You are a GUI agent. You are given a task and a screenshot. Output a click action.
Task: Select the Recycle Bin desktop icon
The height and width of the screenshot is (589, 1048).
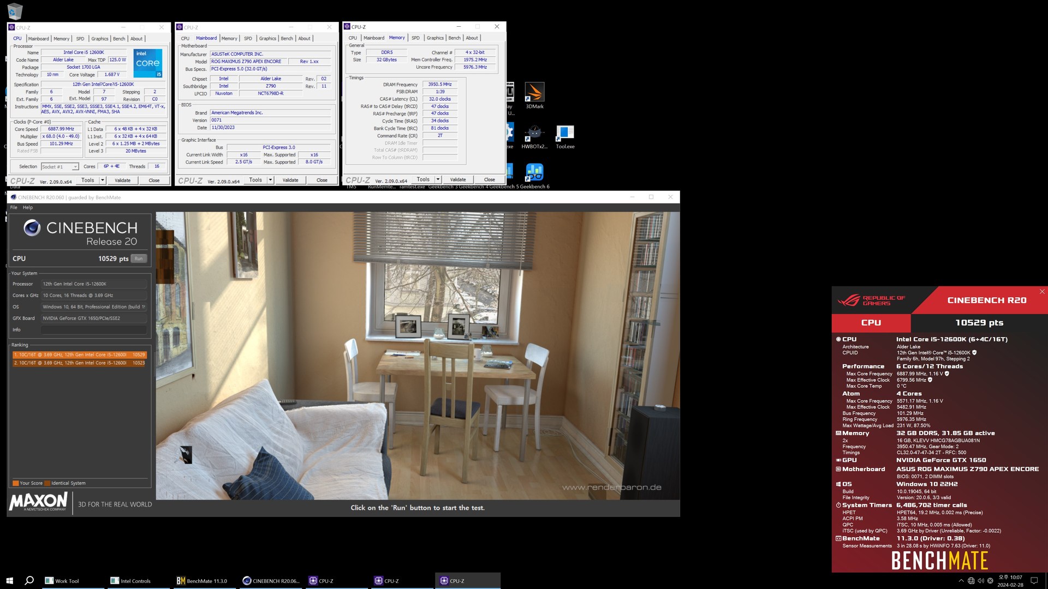click(15, 11)
